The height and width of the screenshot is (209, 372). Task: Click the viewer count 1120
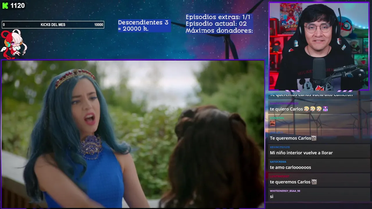[17, 6]
